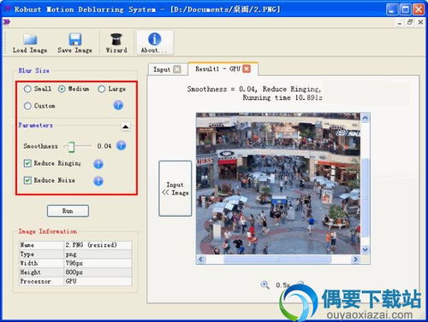Close the Result1 - GPU tab
Viewport: 428px width, 322px height.
tap(247, 68)
